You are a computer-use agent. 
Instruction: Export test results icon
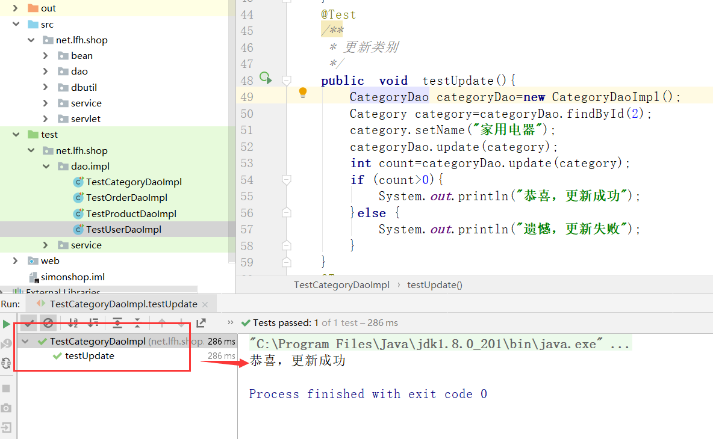tap(201, 323)
